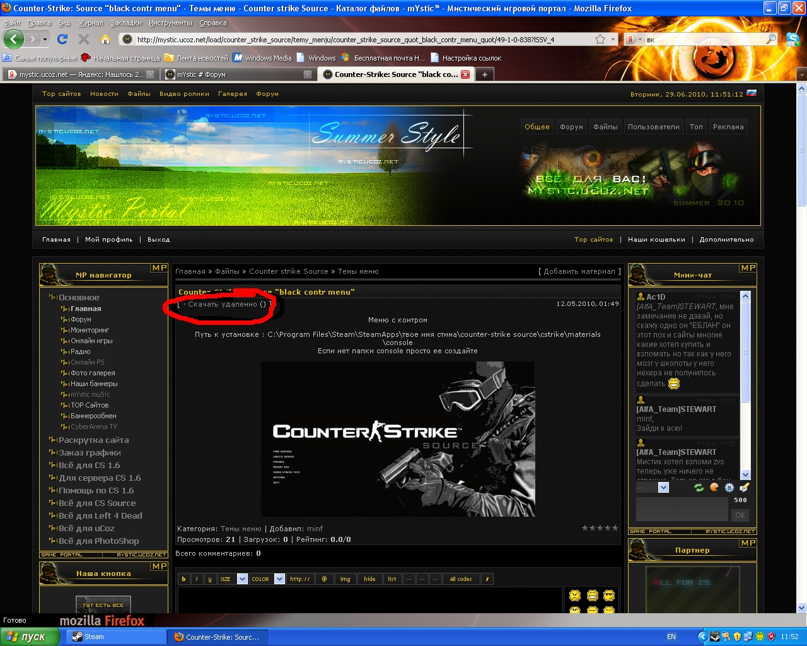Click the list BB code button
This screenshot has width=807, height=646.
[392, 578]
